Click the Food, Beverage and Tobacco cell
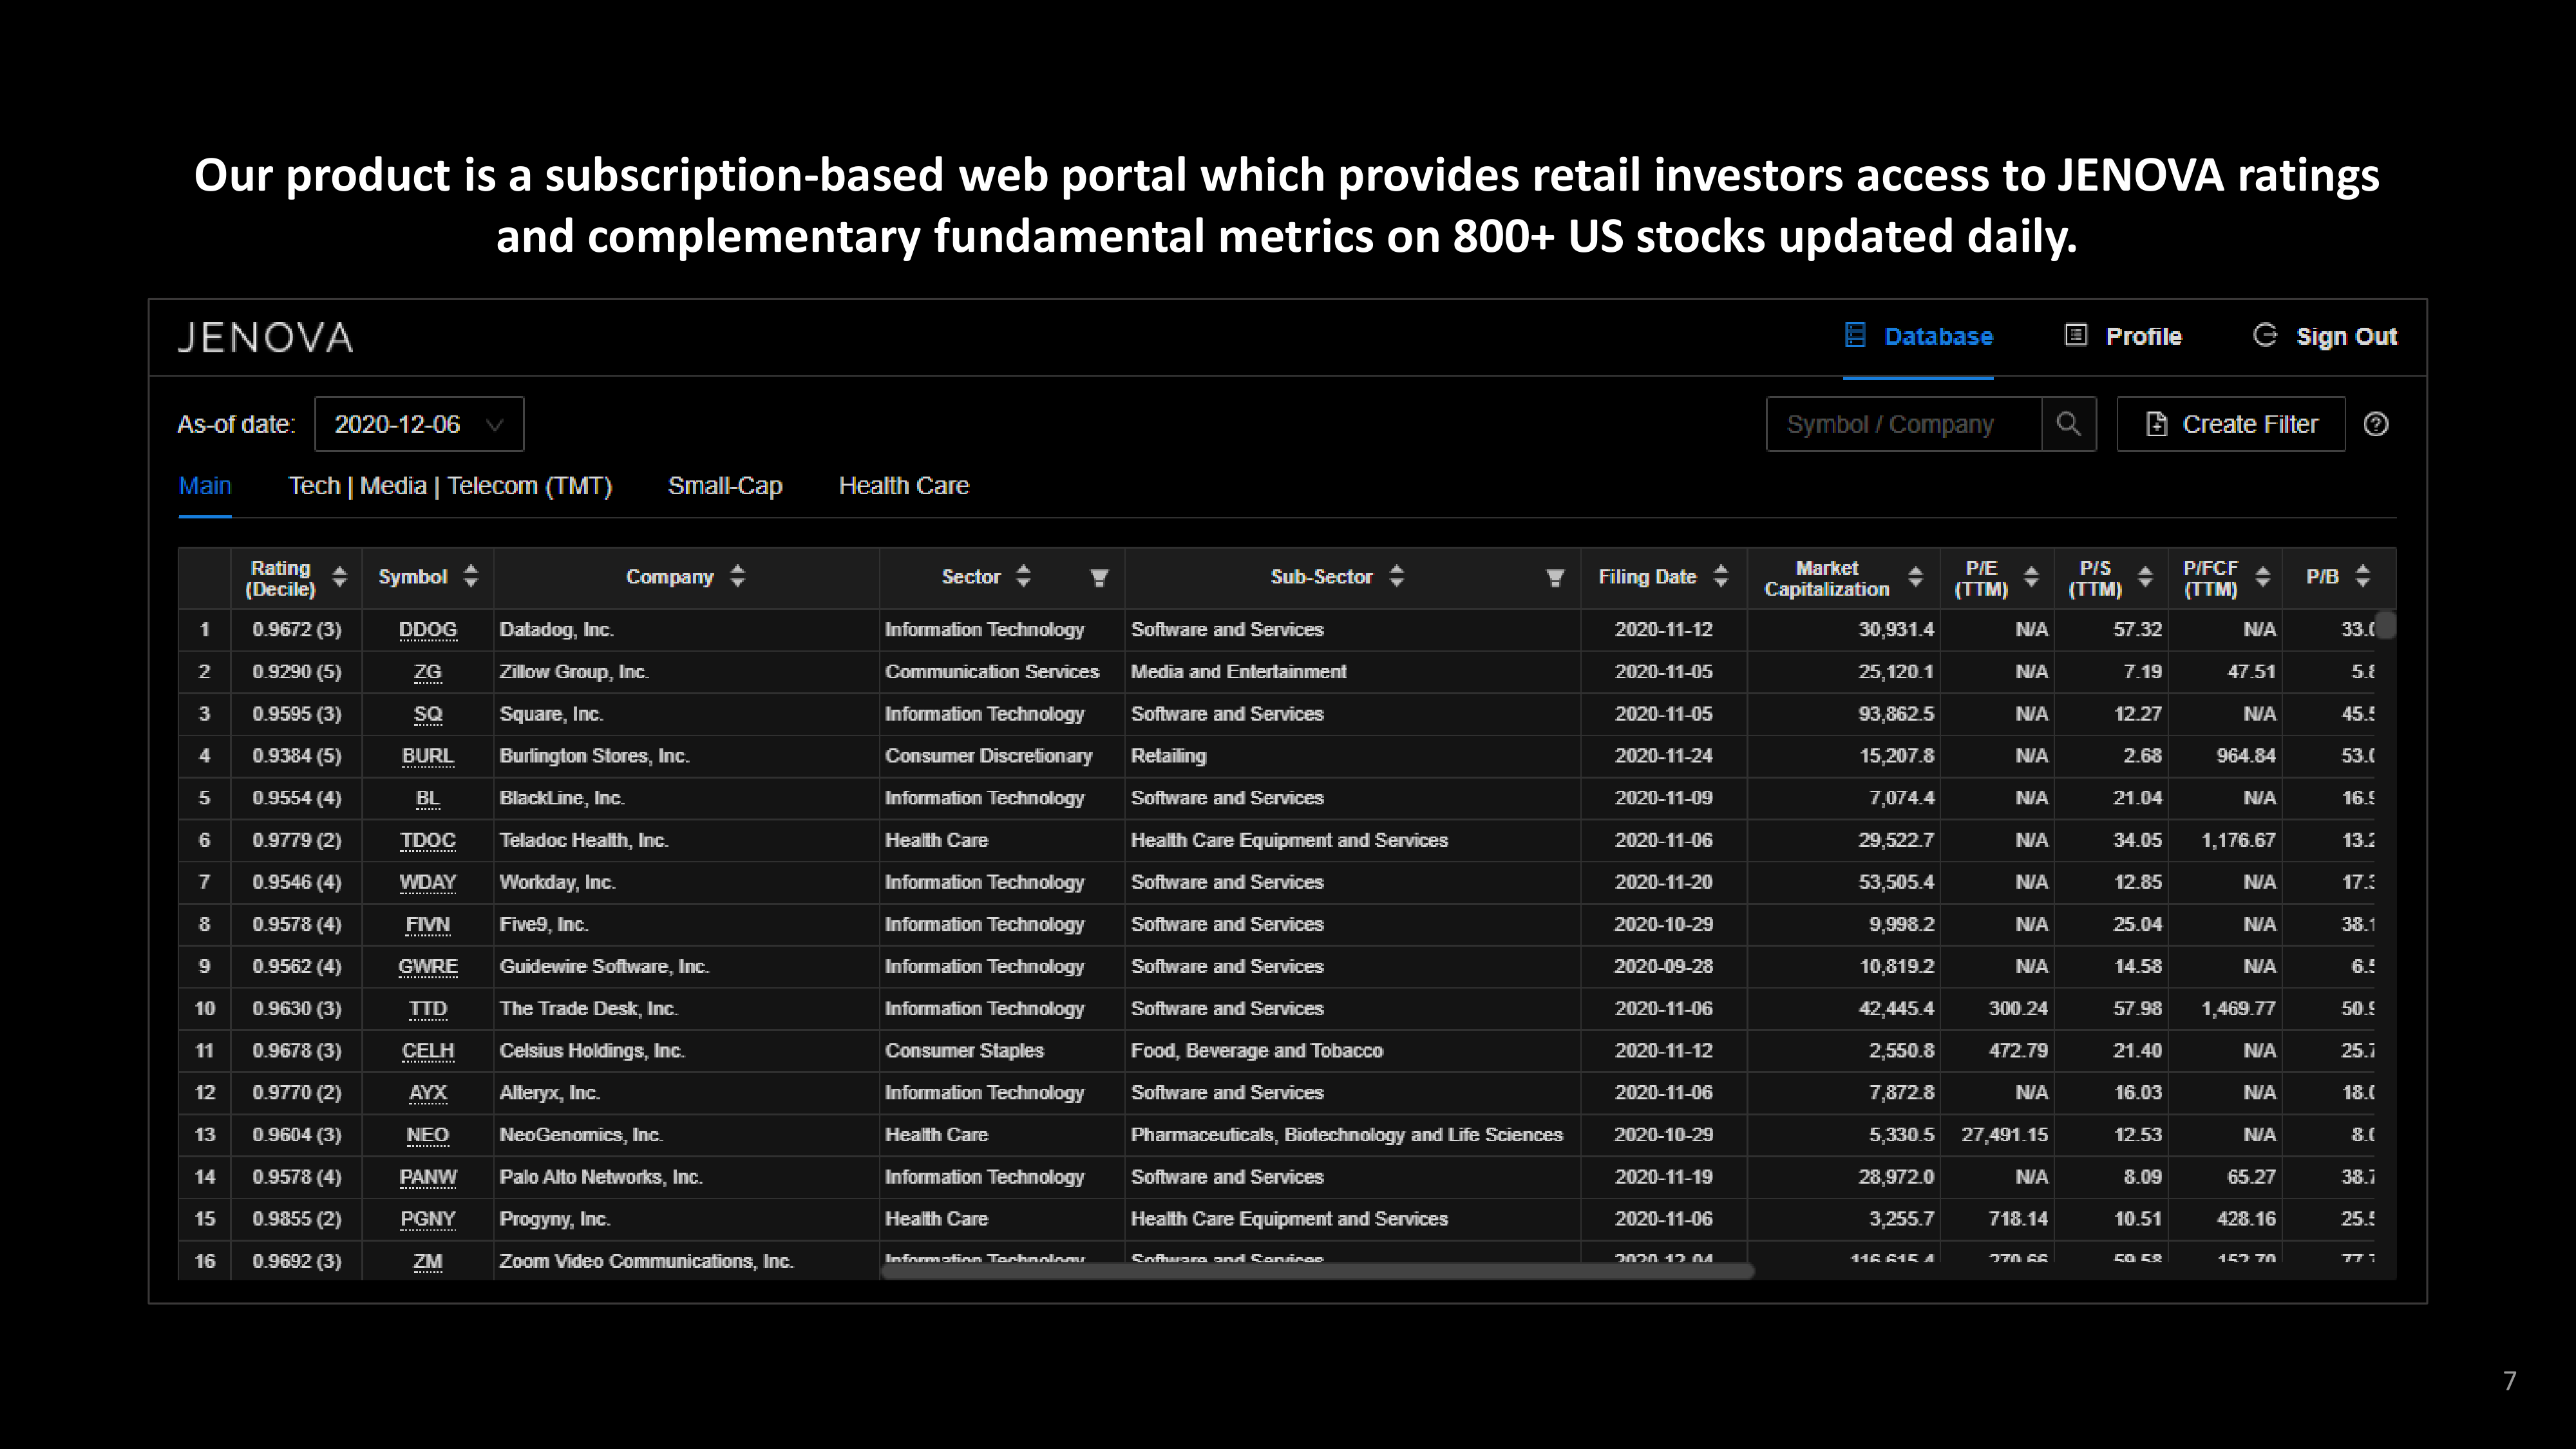 click(x=1353, y=1050)
